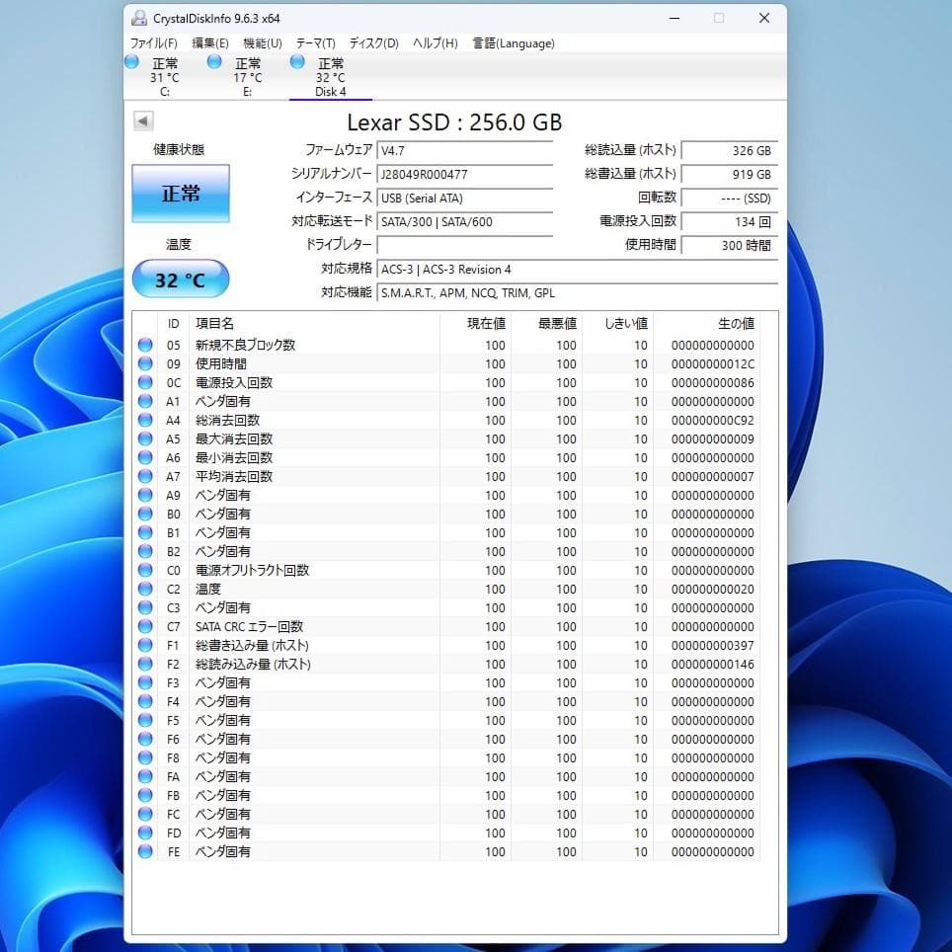Click the total host reads value 326 GB

point(730,150)
